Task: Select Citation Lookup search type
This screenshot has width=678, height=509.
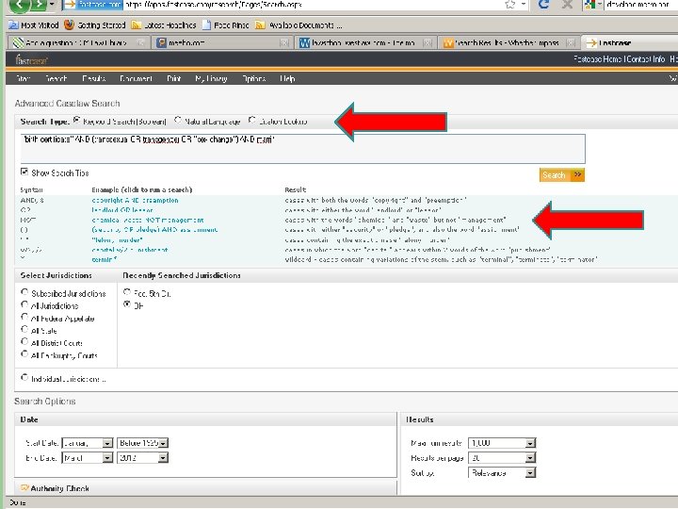Action: click(252, 120)
